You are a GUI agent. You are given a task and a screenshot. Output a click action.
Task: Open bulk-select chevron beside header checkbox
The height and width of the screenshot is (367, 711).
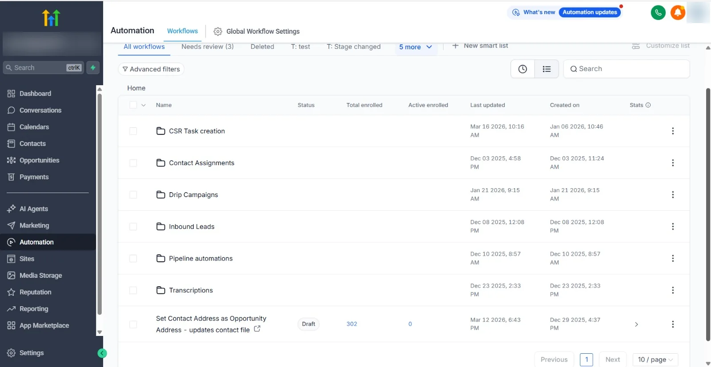[144, 105]
